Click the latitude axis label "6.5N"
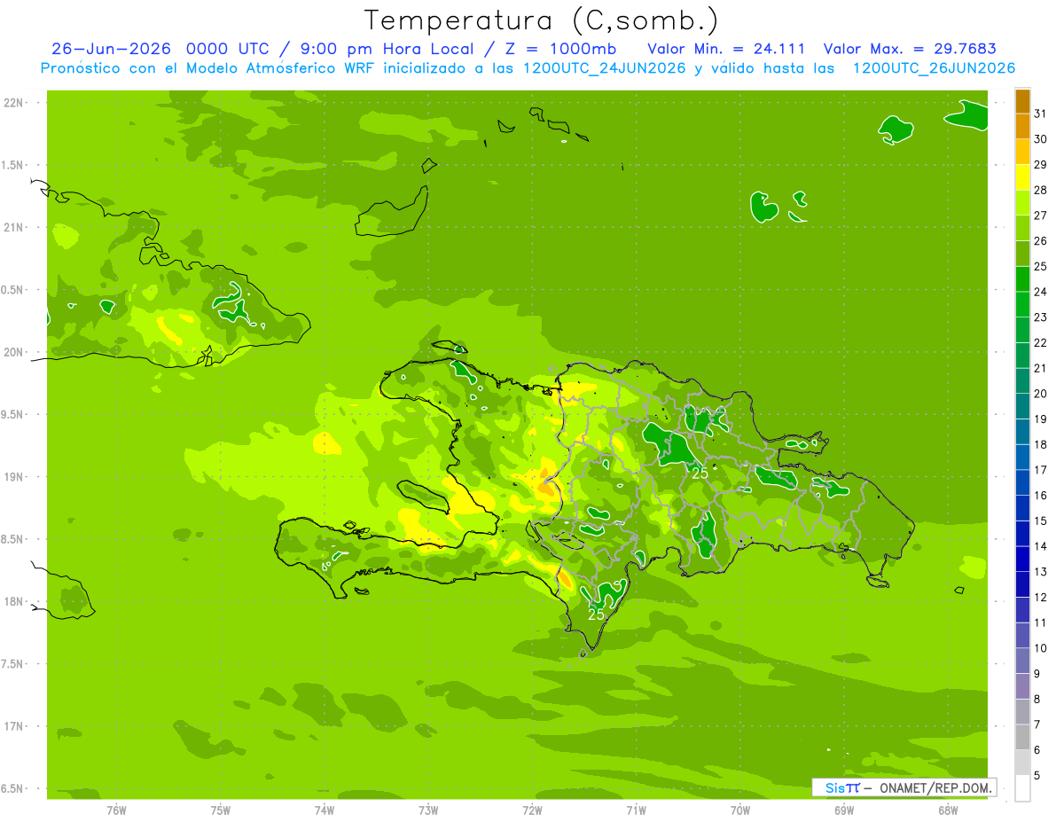This screenshot has width=1064, height=822. 13,788
